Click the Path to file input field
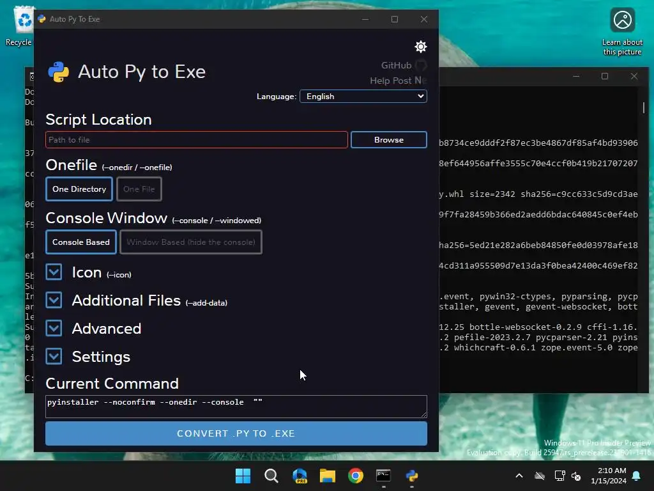 [197, 140]
